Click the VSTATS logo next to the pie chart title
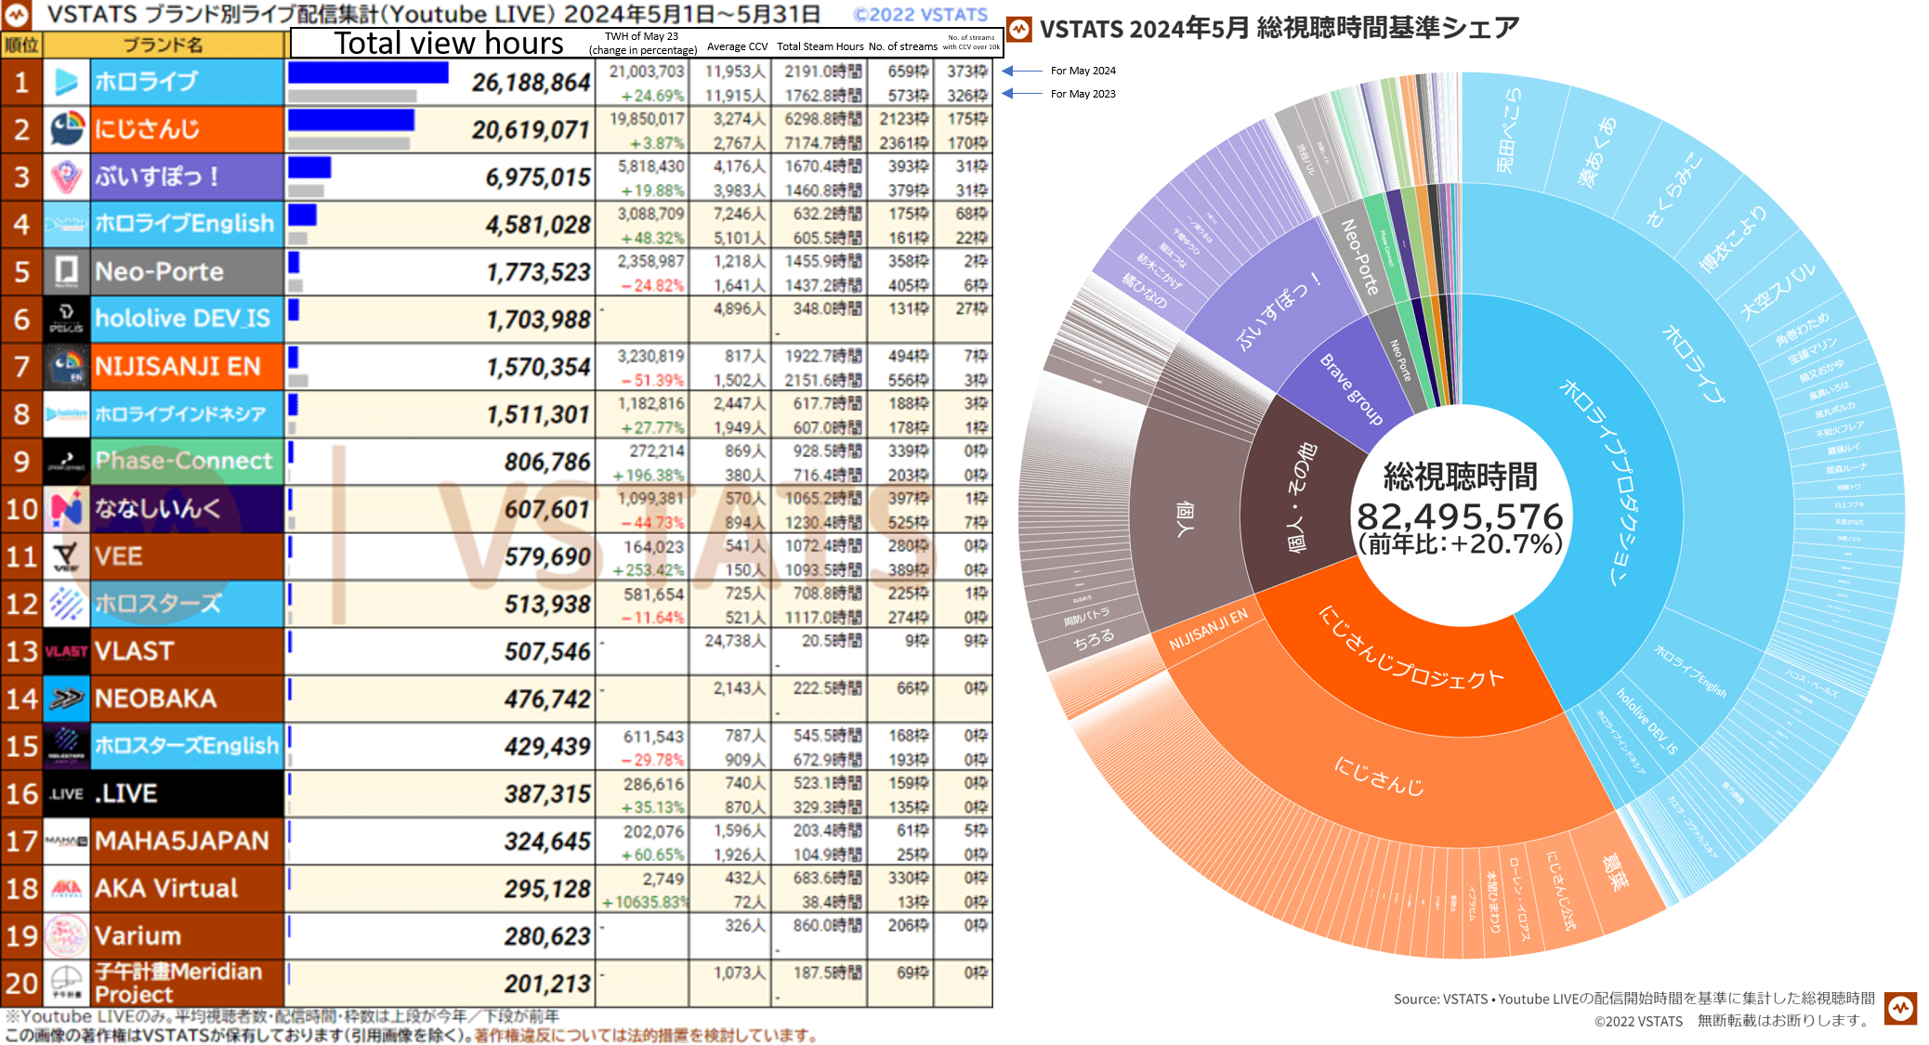 [1019, 29]
